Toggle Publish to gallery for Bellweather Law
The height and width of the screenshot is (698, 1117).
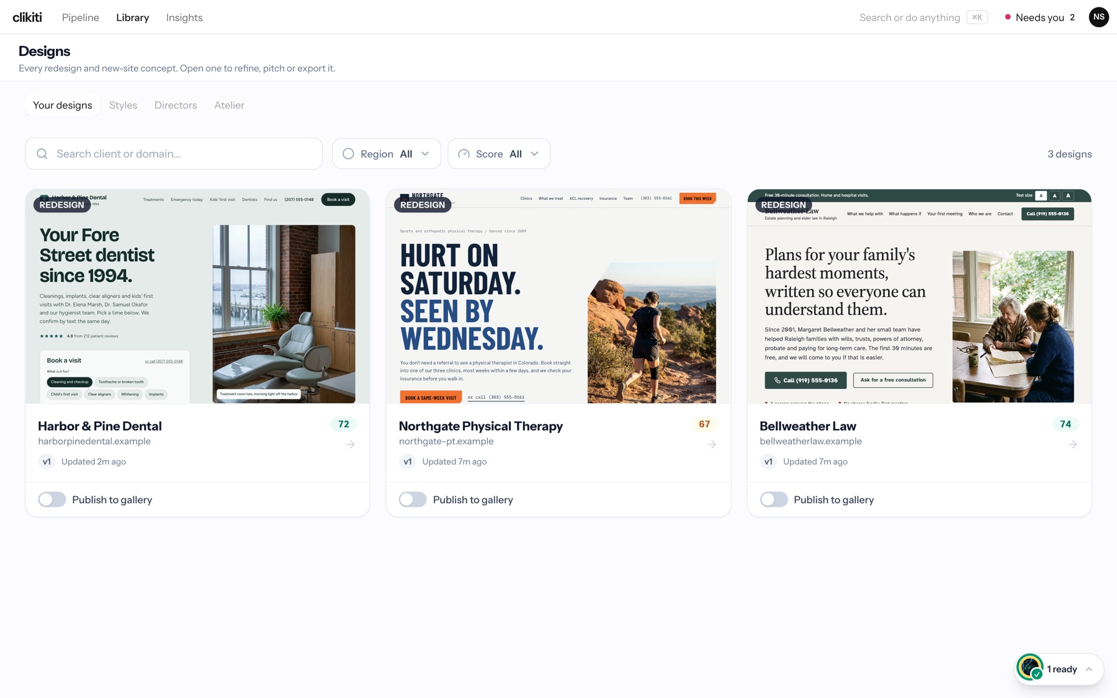[774, 499]
